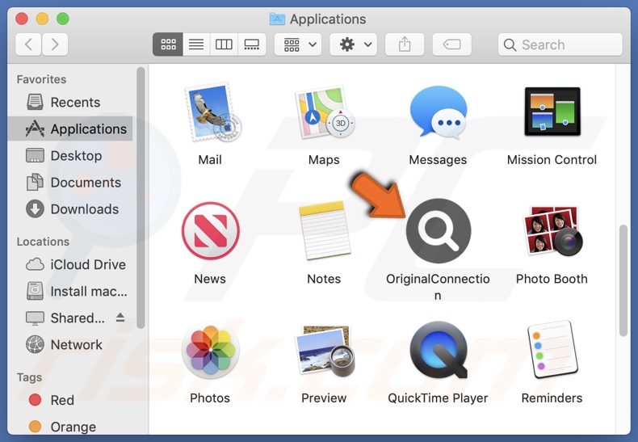Click the main content vertical scrollbar
Screen dimensions: 638x442
coord(623,280)
